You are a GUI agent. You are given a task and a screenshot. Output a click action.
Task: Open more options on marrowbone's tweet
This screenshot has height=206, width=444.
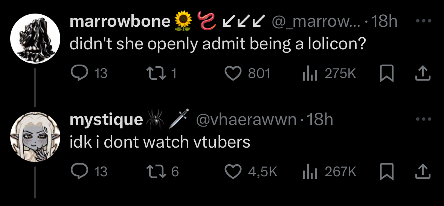423,21
